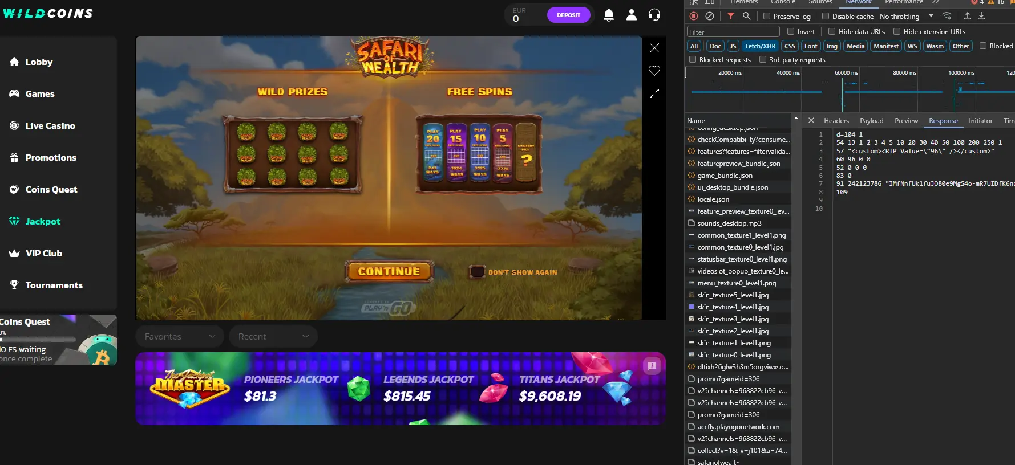The image size is (1015, 465).
Task: Click the Games controller icon
Action: tap(14, 93)
